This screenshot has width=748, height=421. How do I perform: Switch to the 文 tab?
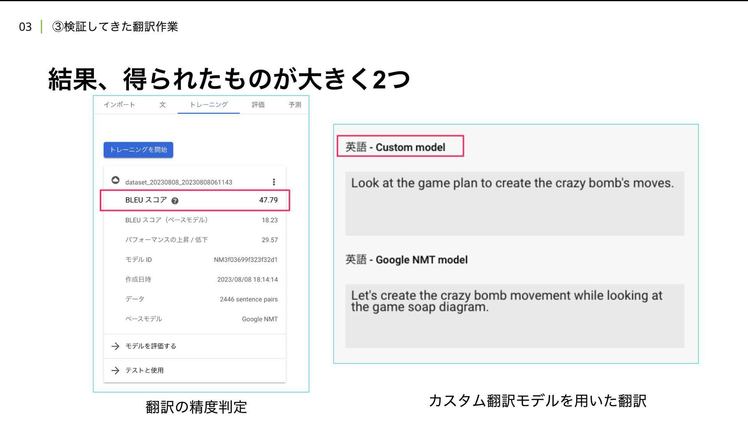point(162,105)
